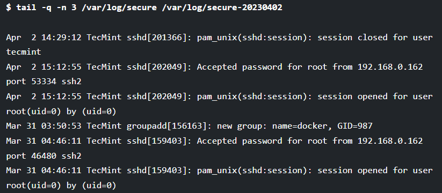Click the groupadd[156163] process name
The height and width of the screenshot is (193, 442).
click(166, 126)
